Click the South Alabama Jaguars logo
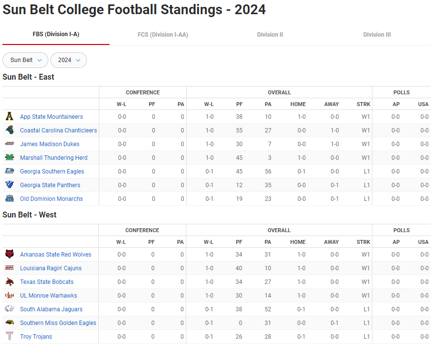The width and height of the screenshot is (434, 346). coord(9,309)
